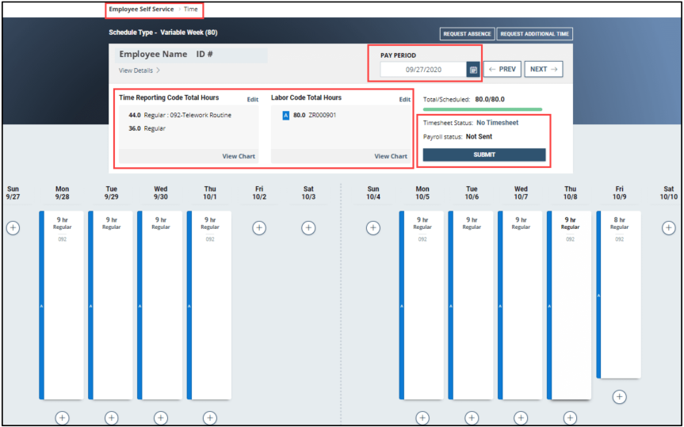Go to Employee Self Service breadcrumb
Screen dimensions: 684x427
pyautogui.click(x=141, y=10)
